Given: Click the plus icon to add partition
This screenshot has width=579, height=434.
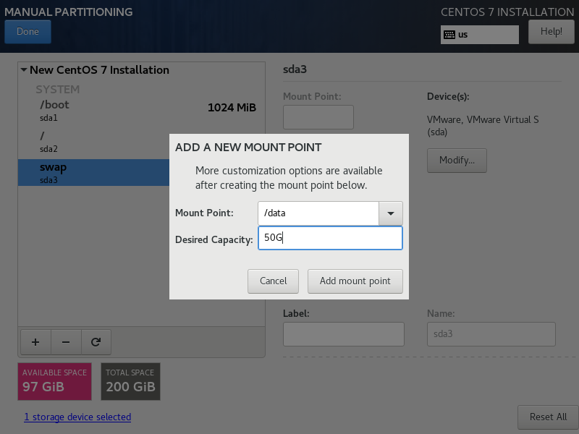Looking at the screenshot, I should click(35, 341).
